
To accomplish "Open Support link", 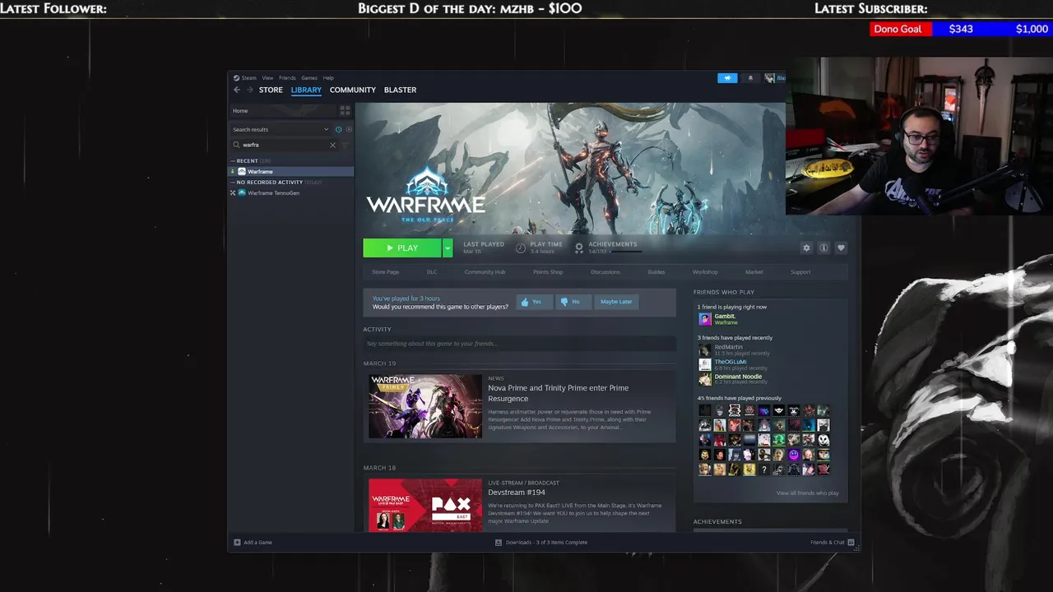I will click(800, 271).
